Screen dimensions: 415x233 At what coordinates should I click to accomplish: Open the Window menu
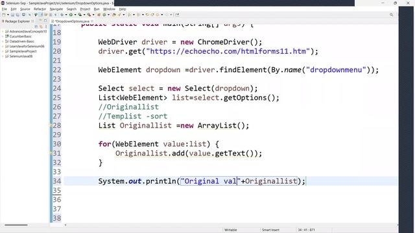tap(109, 9)
